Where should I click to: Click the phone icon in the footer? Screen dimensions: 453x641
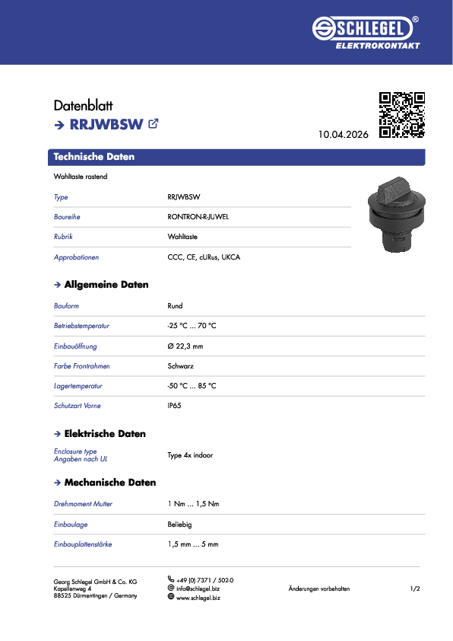coord(171,579)
